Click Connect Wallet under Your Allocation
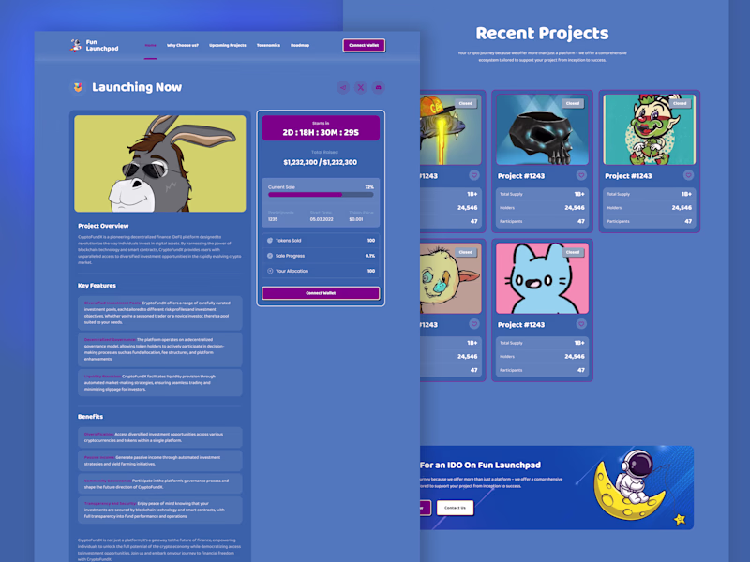Screen dimensions: 750x562 321,293
